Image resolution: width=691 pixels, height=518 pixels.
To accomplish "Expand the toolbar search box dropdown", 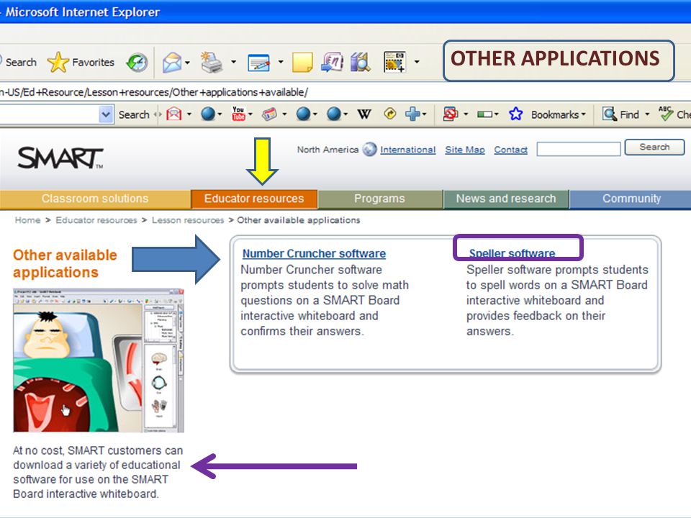I will [x=106, y=114].
